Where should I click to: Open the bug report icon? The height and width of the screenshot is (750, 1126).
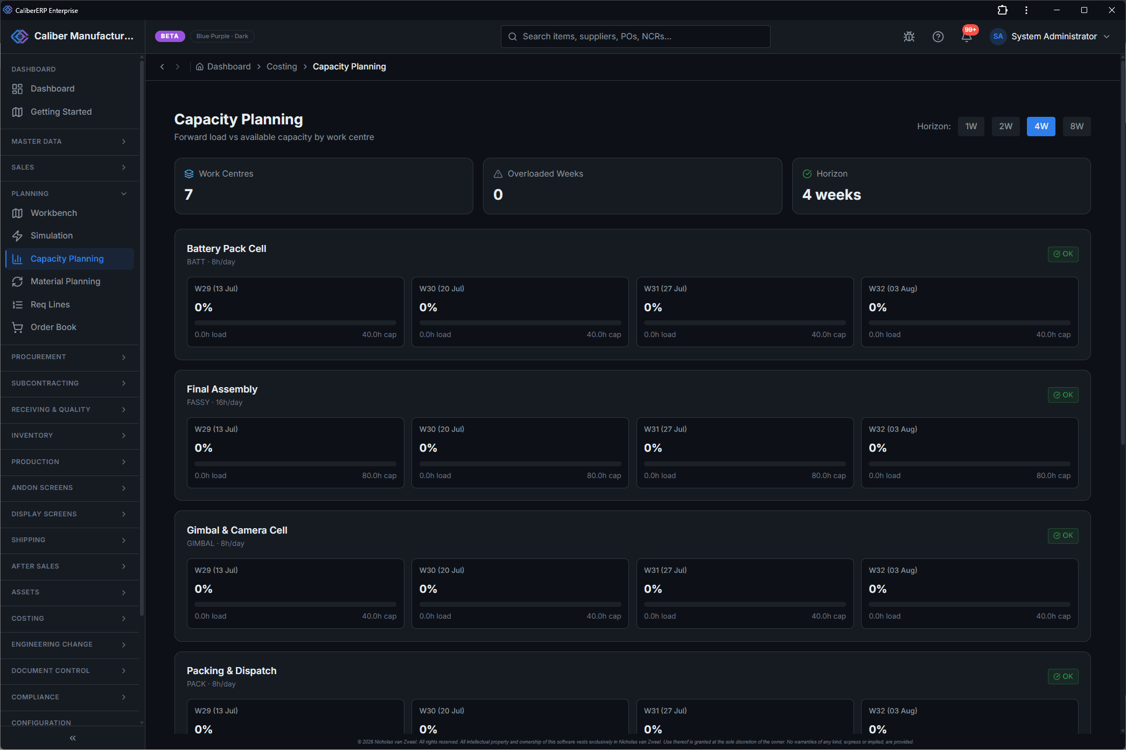[909, 37]
